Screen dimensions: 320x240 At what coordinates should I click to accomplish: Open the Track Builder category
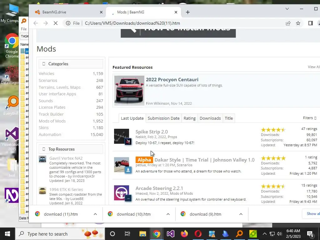point(51,114)
